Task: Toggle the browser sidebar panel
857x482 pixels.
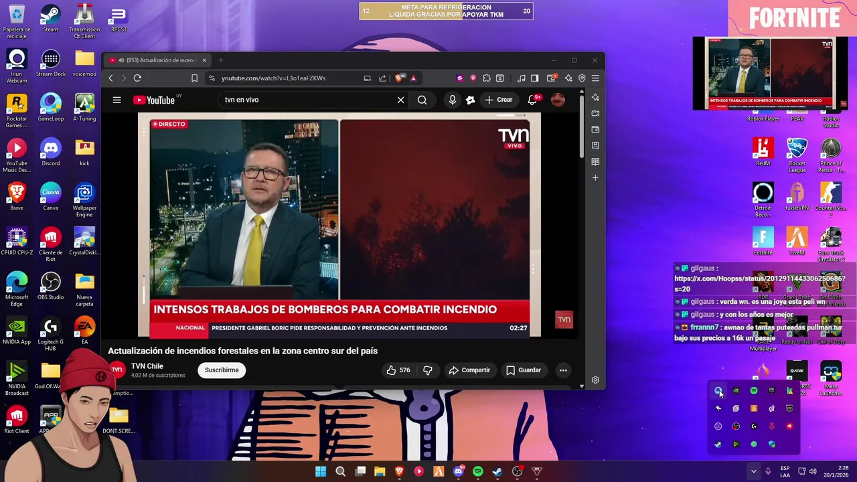Action: click(x=534, y=78)
